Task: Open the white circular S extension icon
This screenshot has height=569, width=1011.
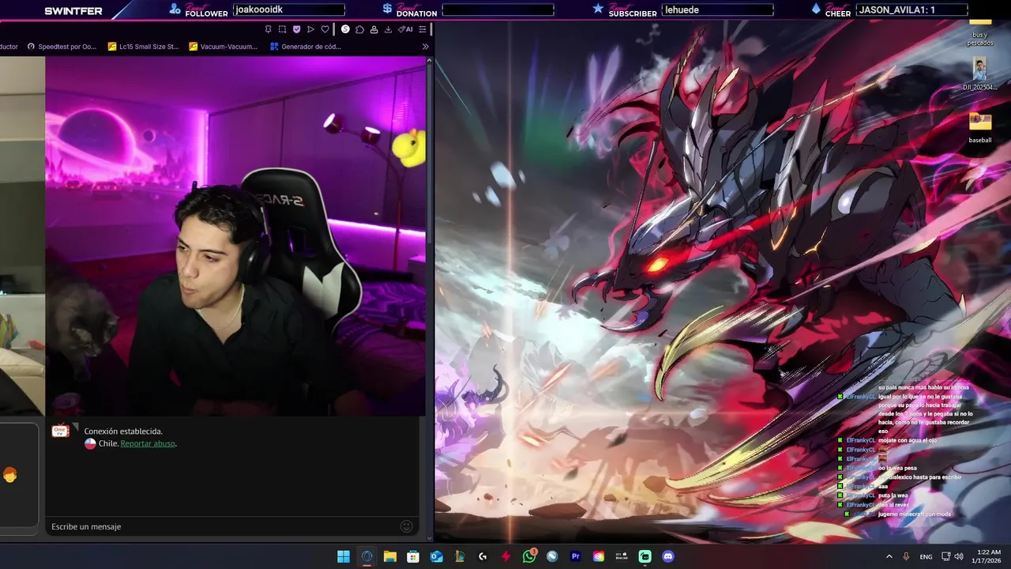Action: (345, 29)
